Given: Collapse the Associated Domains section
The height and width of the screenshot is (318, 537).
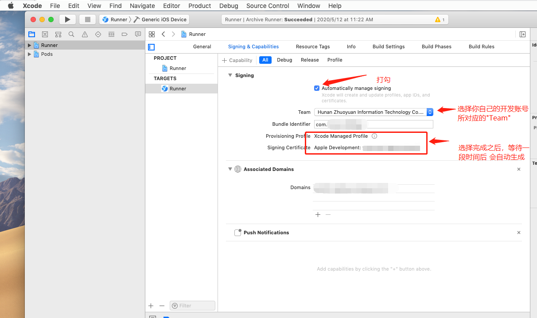Looking at the screenshot, I should [x=230, y=169].
